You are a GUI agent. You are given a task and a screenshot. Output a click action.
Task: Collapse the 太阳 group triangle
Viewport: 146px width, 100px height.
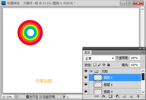[x=91, y=71]
